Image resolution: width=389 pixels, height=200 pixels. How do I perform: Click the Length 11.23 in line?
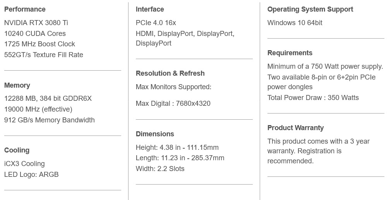(180, 158)
